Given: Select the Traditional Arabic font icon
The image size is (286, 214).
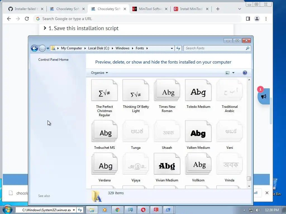Looking at the screenshot, I should [x=230, y=91].
